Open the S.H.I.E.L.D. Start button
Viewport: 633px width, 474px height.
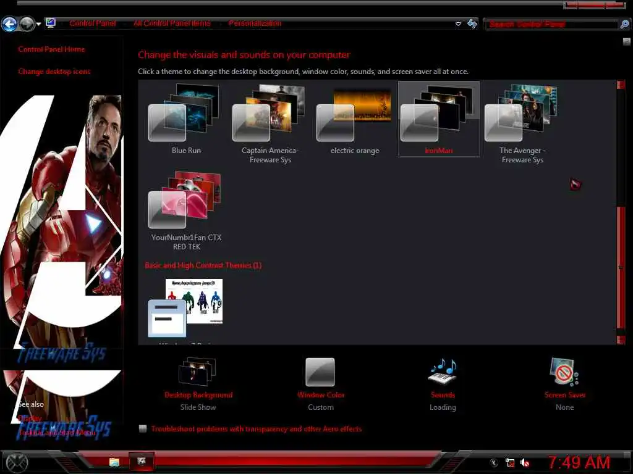click(15, 462)
